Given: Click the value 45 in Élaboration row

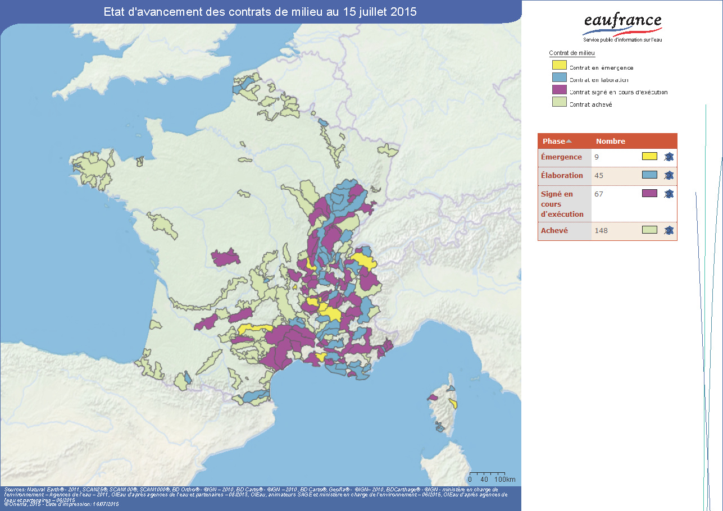Looking at the screenshot, I should [x=599, y=175].
